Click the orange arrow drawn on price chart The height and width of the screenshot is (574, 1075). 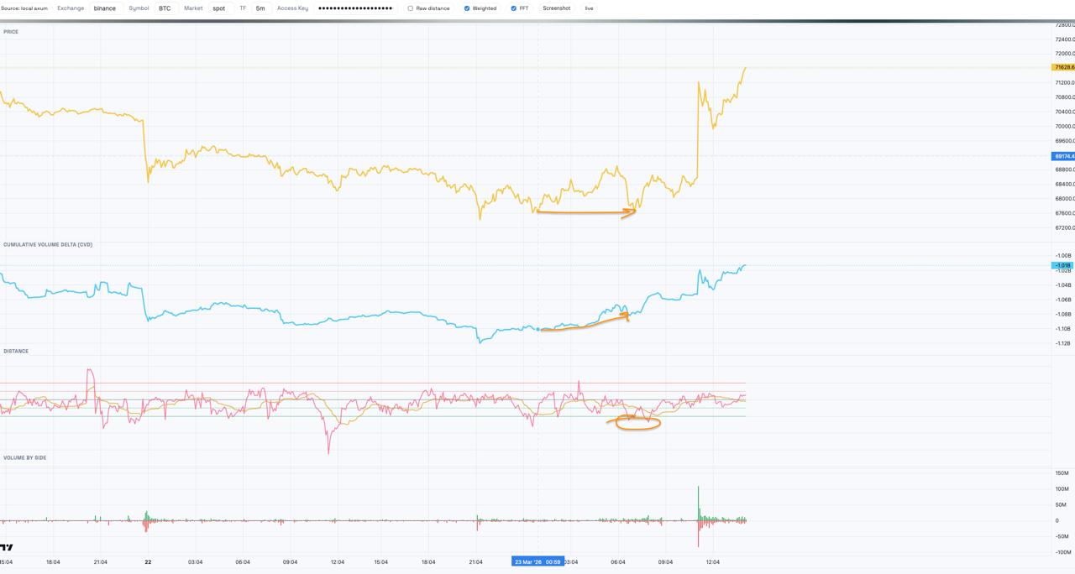585,212
